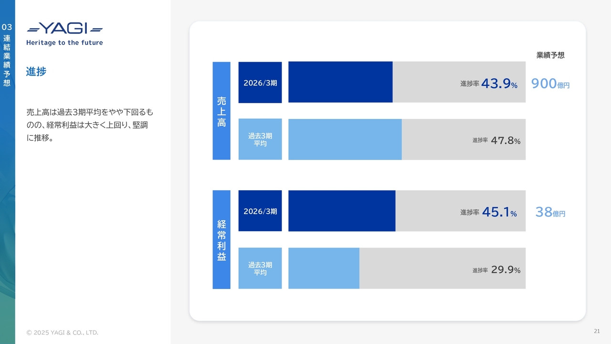Image resolution: width=611 pixels, height=344 pixels.
Task: Select the 03 連結業績予想 section tab
Action: click(7, 55)
